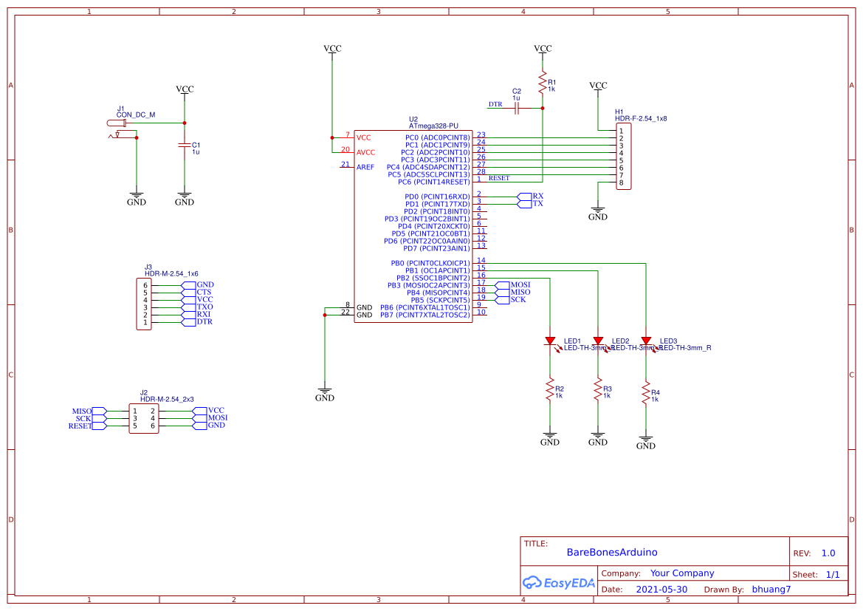Click the MOSI net label near PB3
The image size is (863, 611).
click(x=517, y=284)
